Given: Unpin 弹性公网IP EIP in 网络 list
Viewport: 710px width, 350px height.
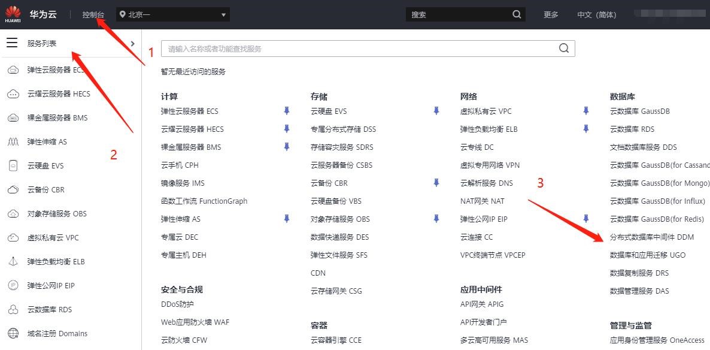Looking at the screenshot, I should point(586,219).
